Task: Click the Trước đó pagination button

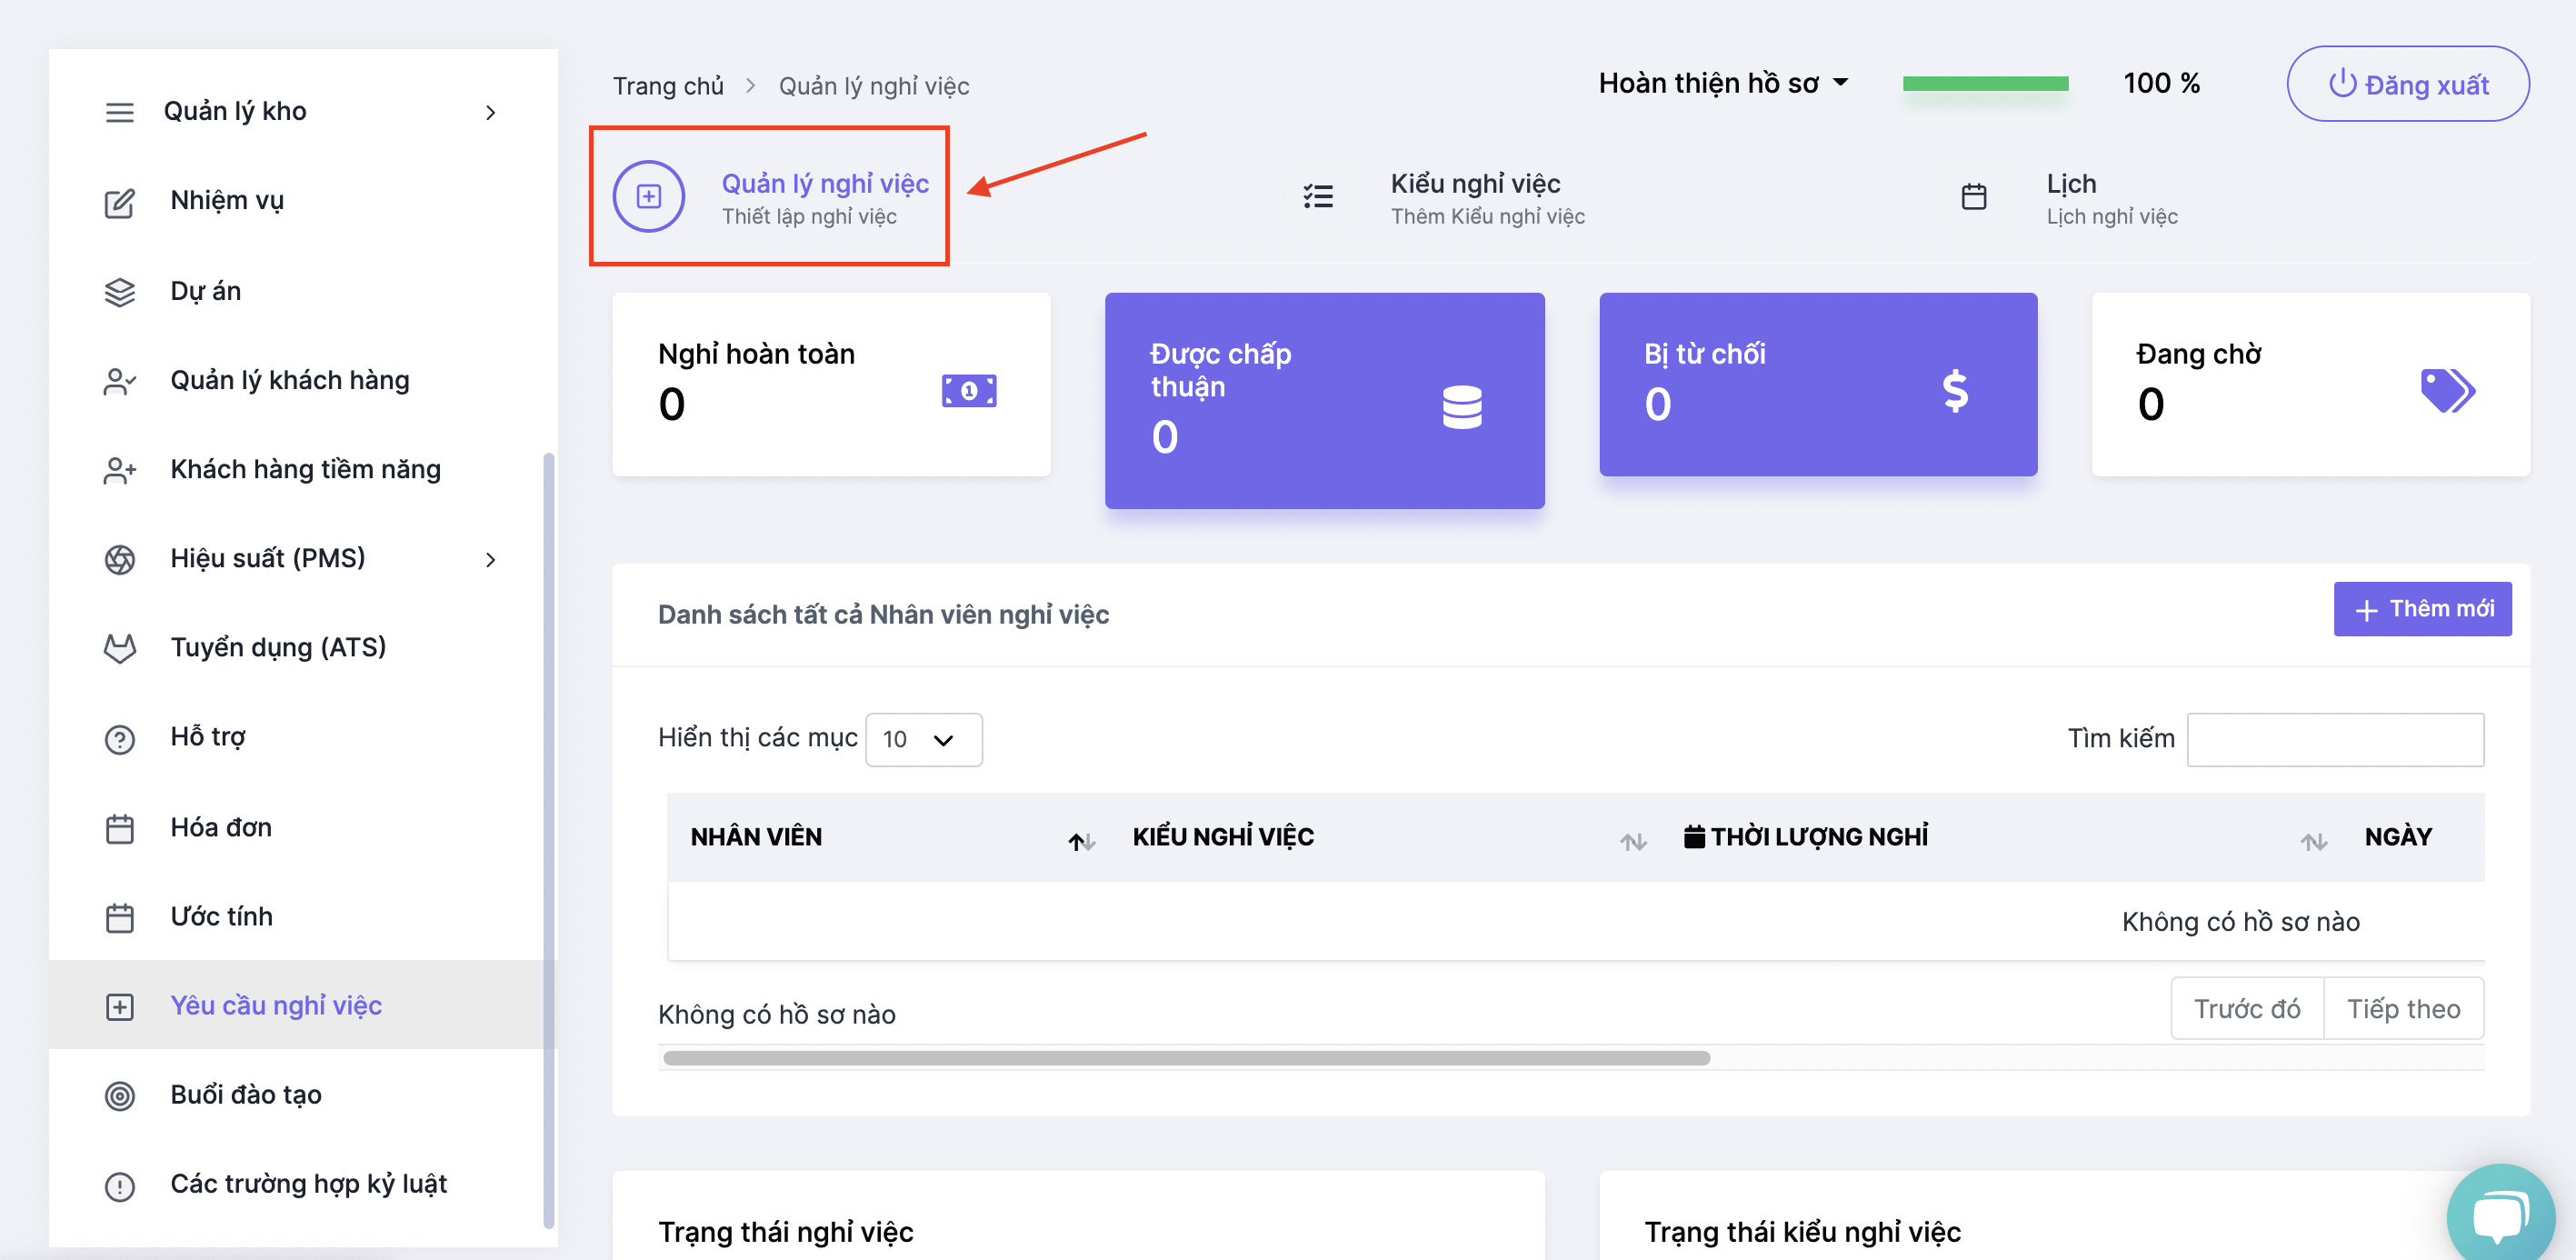Action: tap(2246, 1008)
